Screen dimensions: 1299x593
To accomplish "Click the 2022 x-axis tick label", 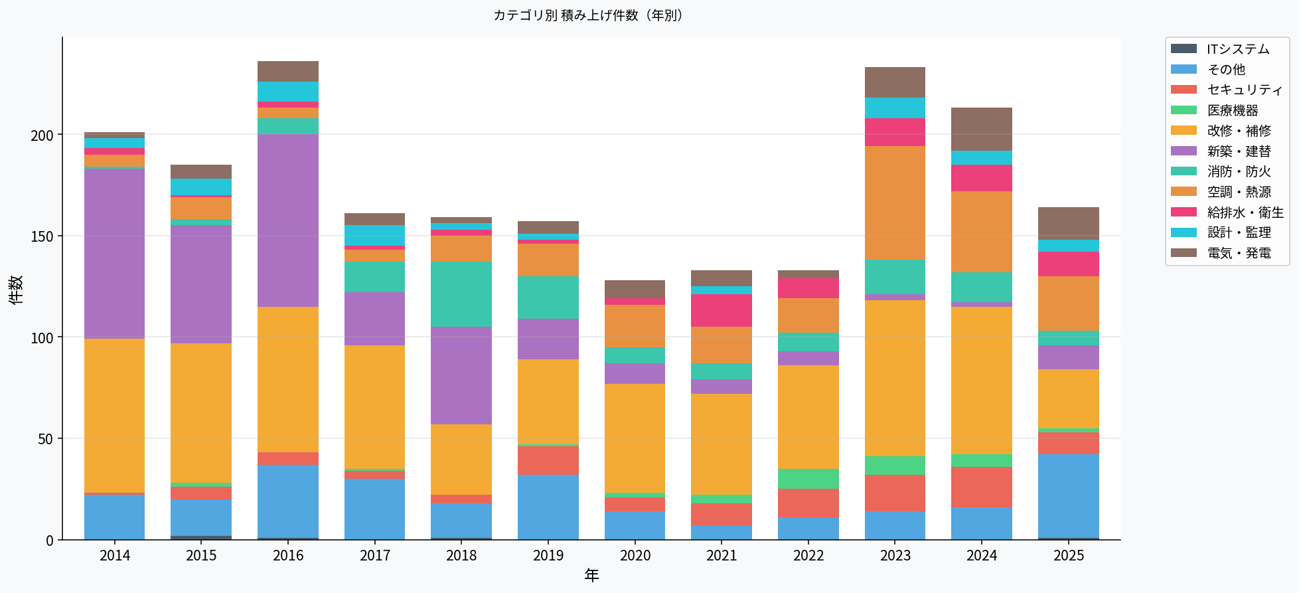I will click(x=808, y=555).
